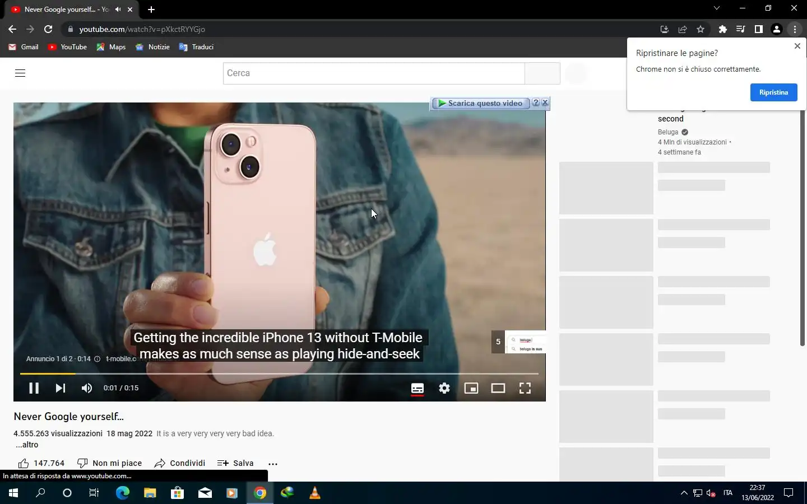Show hidden system tray icons
807x504 pixels.
click(x=684, y=493)
